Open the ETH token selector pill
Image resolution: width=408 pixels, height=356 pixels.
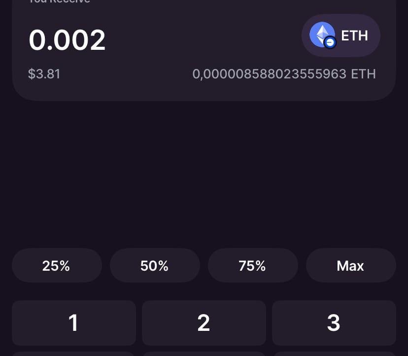point(341,36)
